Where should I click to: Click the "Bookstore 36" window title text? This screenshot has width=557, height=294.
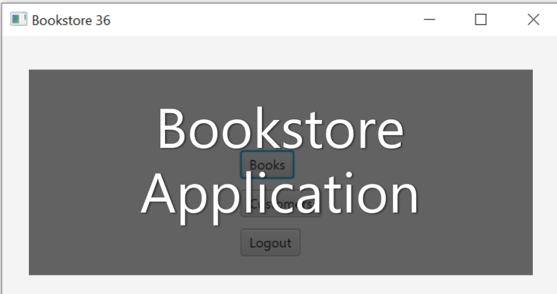71,20
